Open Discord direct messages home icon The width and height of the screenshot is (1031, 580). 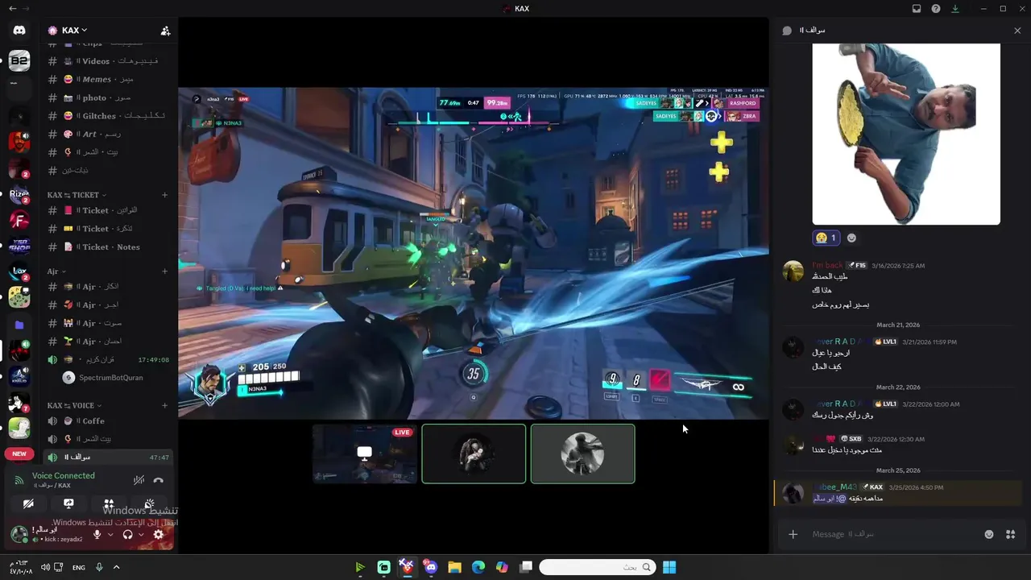19,31
